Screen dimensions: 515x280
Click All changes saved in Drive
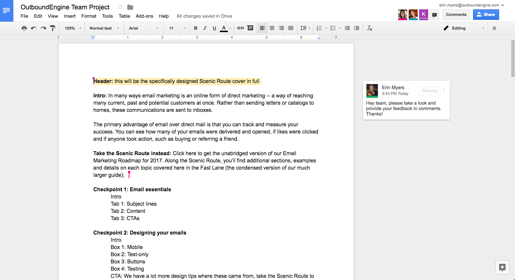pos(204,16)
